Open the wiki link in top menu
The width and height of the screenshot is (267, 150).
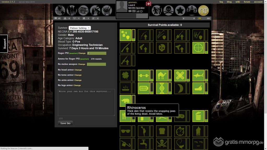(x=238, y=2)
